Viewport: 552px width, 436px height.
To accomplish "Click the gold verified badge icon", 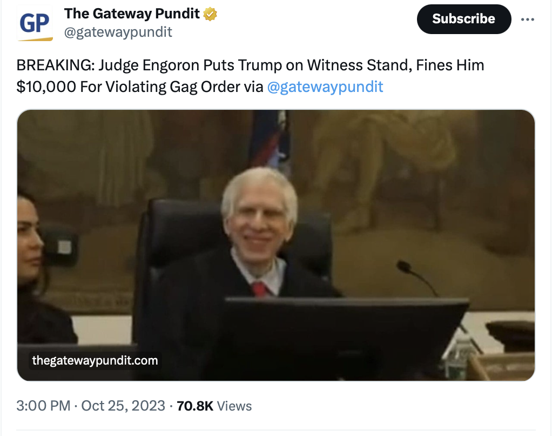I will (210, 14).
